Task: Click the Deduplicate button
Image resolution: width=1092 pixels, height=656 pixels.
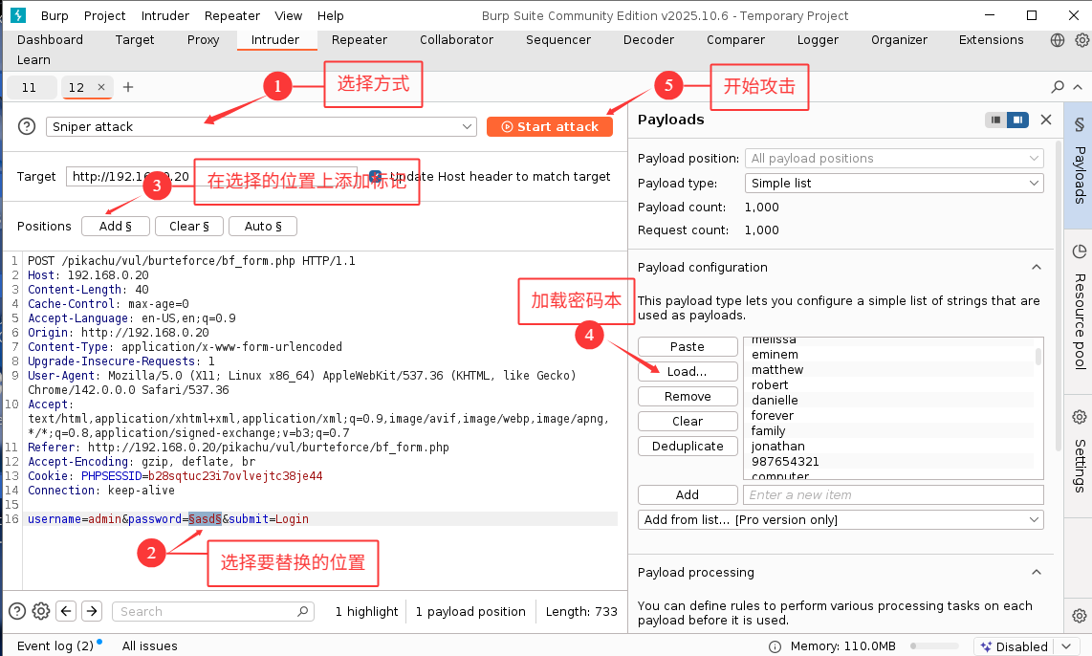Action: (688, 447)
